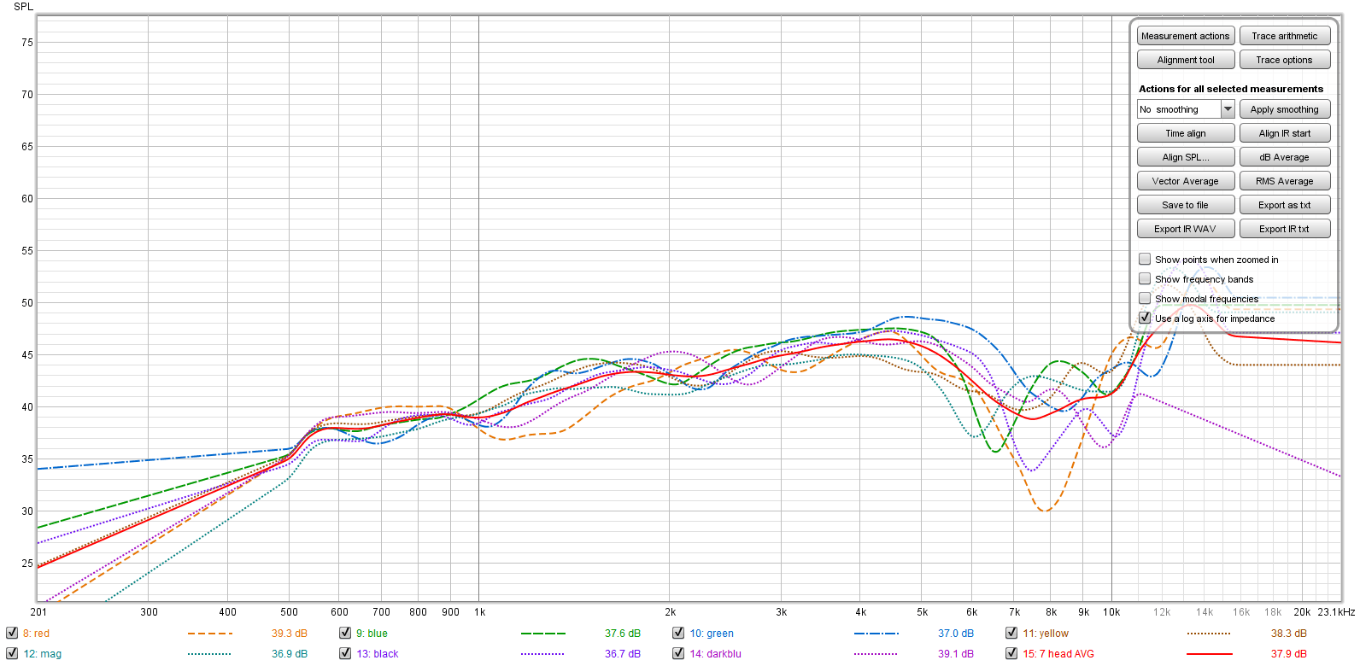1360x666 pixels.
Task: Open Trace arithmetic
Action: pos(1285,36)
